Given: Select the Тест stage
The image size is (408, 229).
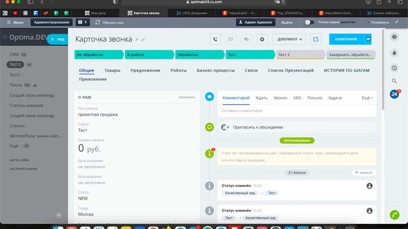Looking at the screenshot, I should click(x=251, y=55).
